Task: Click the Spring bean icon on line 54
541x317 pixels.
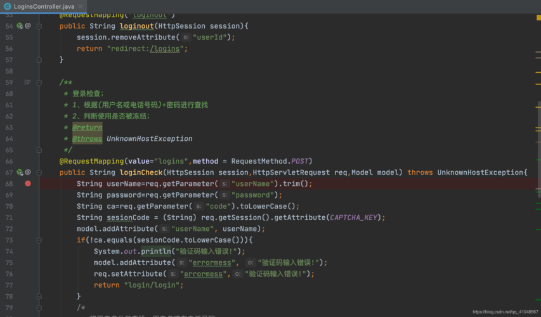Action: pyautogui.click(x=20, y=26)
